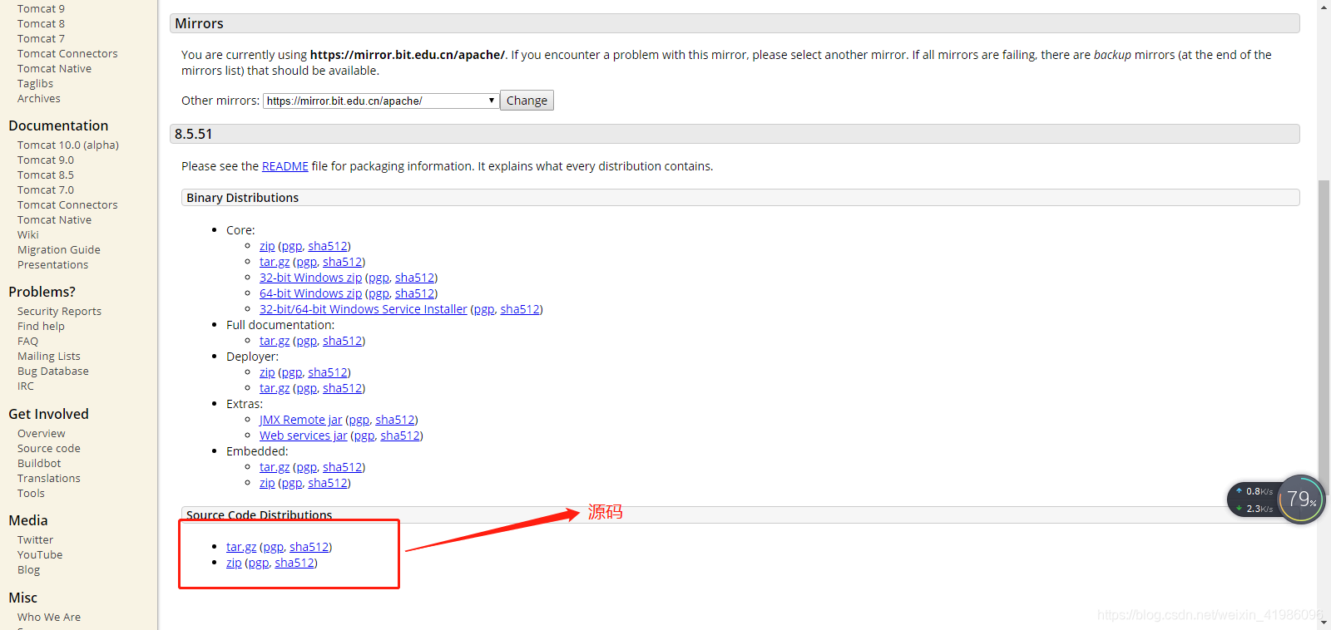1331x630 pixels.
Task: Open Source code link in sidebar
Action: (49, 449)
